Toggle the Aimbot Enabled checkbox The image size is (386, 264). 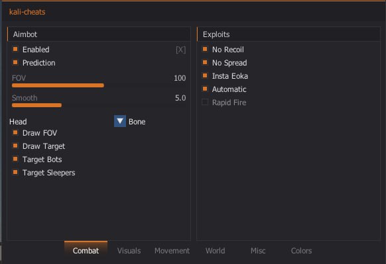tap(15, 50)
